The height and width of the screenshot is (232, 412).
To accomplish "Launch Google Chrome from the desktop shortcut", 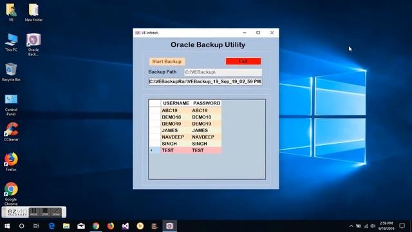I will click(x=11, y=193).
